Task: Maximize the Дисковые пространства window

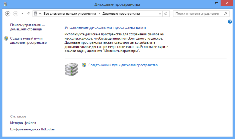Action: (217, 3)
